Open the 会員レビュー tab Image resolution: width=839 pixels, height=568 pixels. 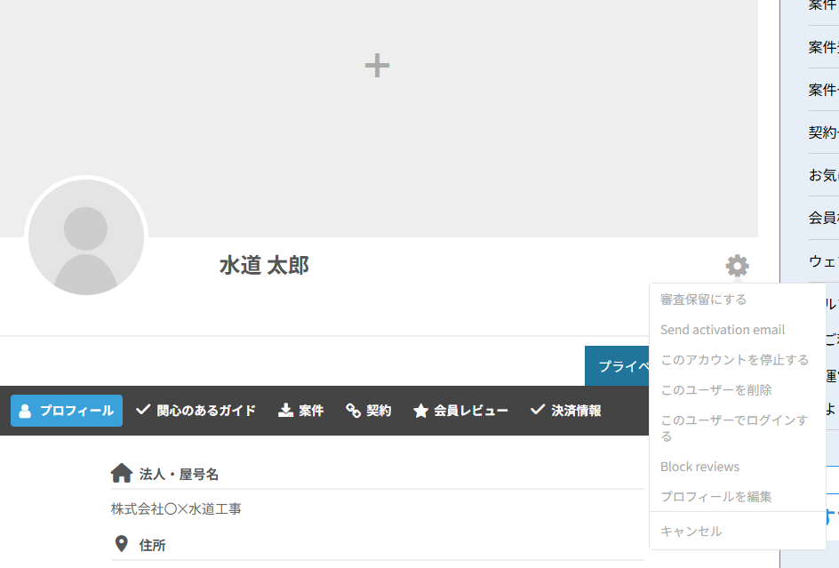460,411
